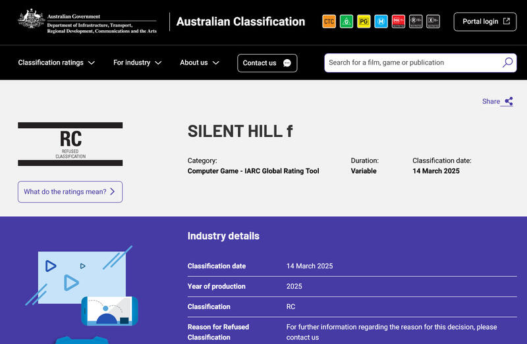Click the Share network icon

(509, 101)
